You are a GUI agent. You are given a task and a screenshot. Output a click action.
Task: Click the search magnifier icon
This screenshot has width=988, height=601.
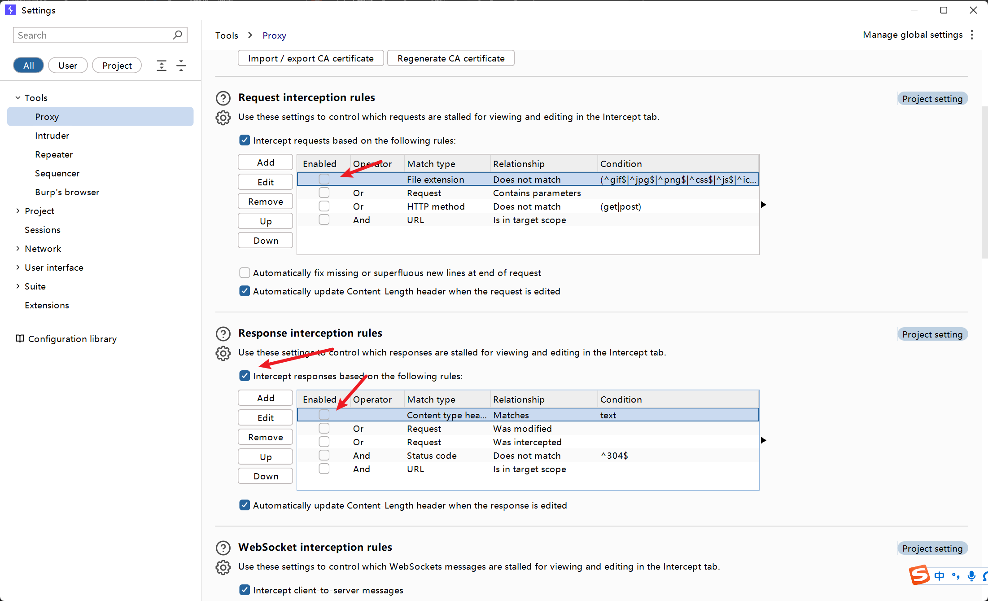[x=178, y=35]
